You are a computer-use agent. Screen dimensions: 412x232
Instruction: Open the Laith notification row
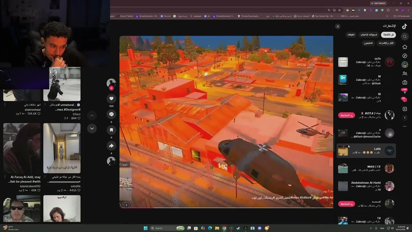click(x=366, y=150)
